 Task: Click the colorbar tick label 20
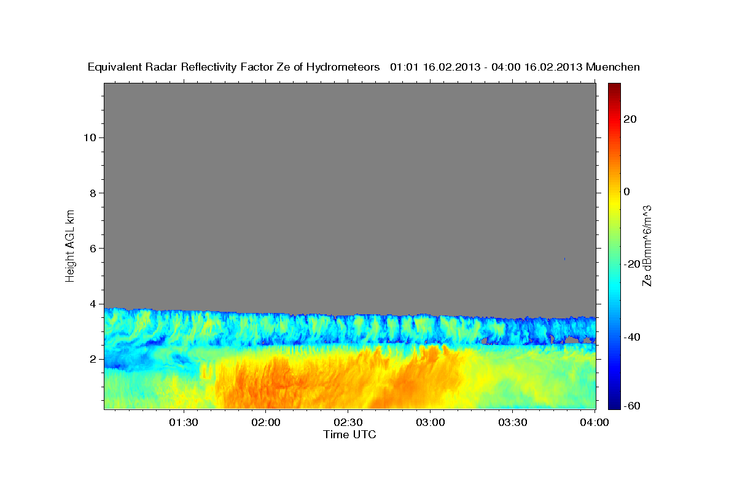click(630, 119)
